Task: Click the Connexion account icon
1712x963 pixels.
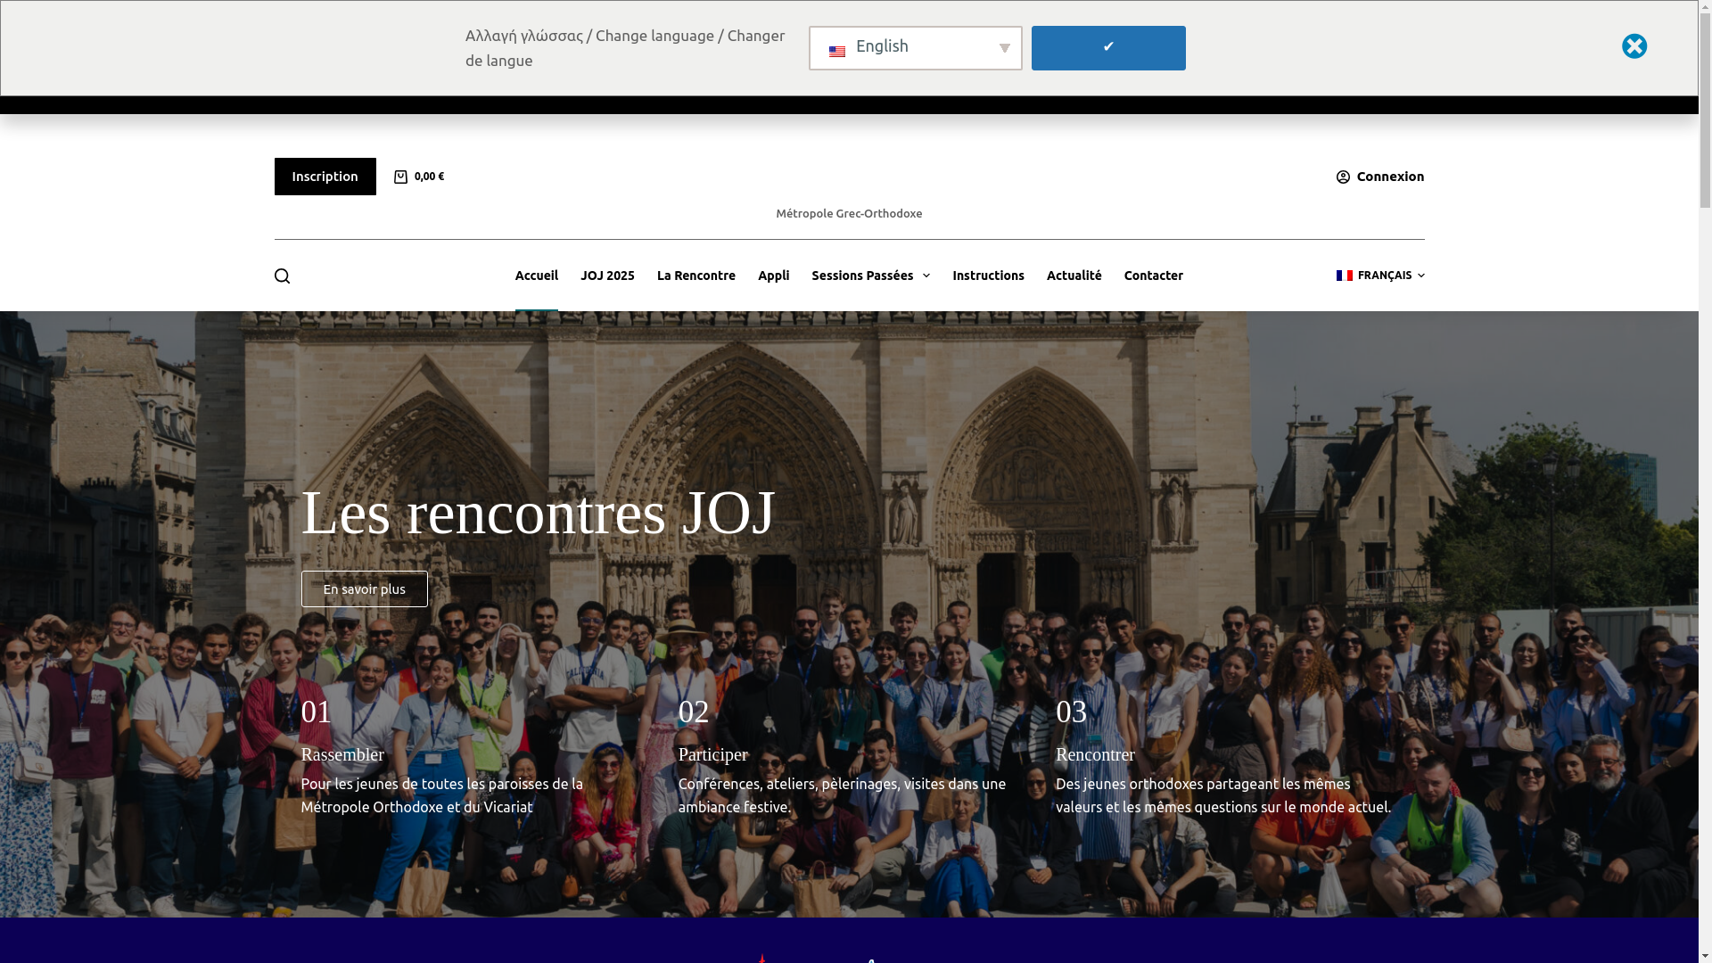Action: 1343,177
